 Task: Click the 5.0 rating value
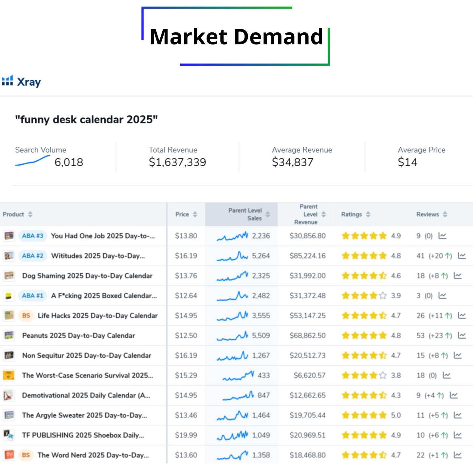point(396,415)
